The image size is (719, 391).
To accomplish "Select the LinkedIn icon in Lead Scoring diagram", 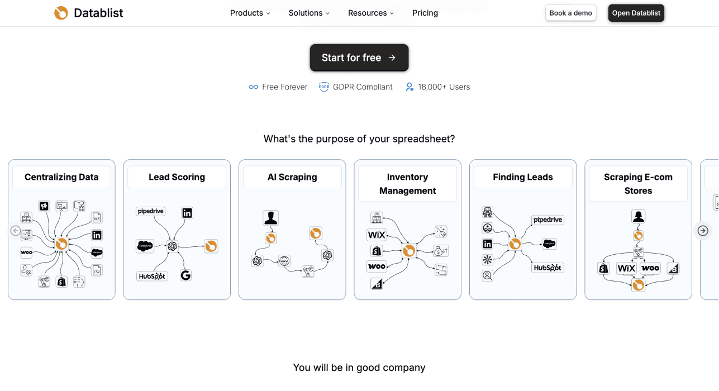I will 187,213.
